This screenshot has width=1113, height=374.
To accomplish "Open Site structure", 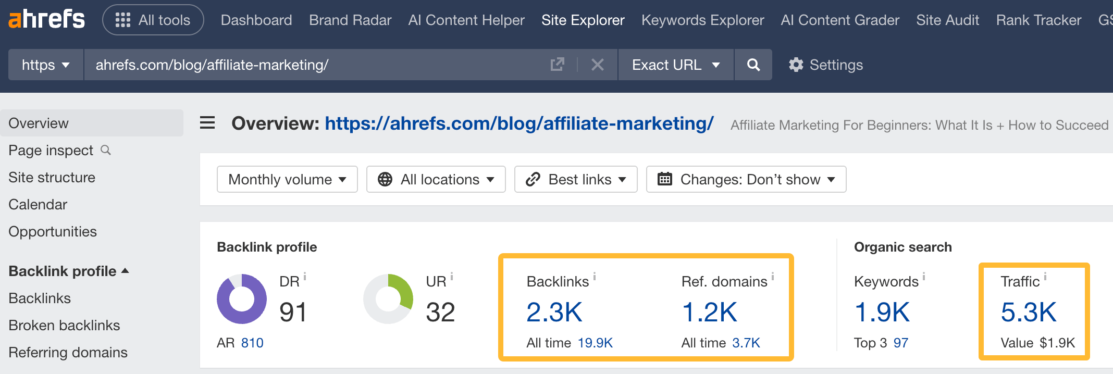I will (x=52, y=178).
